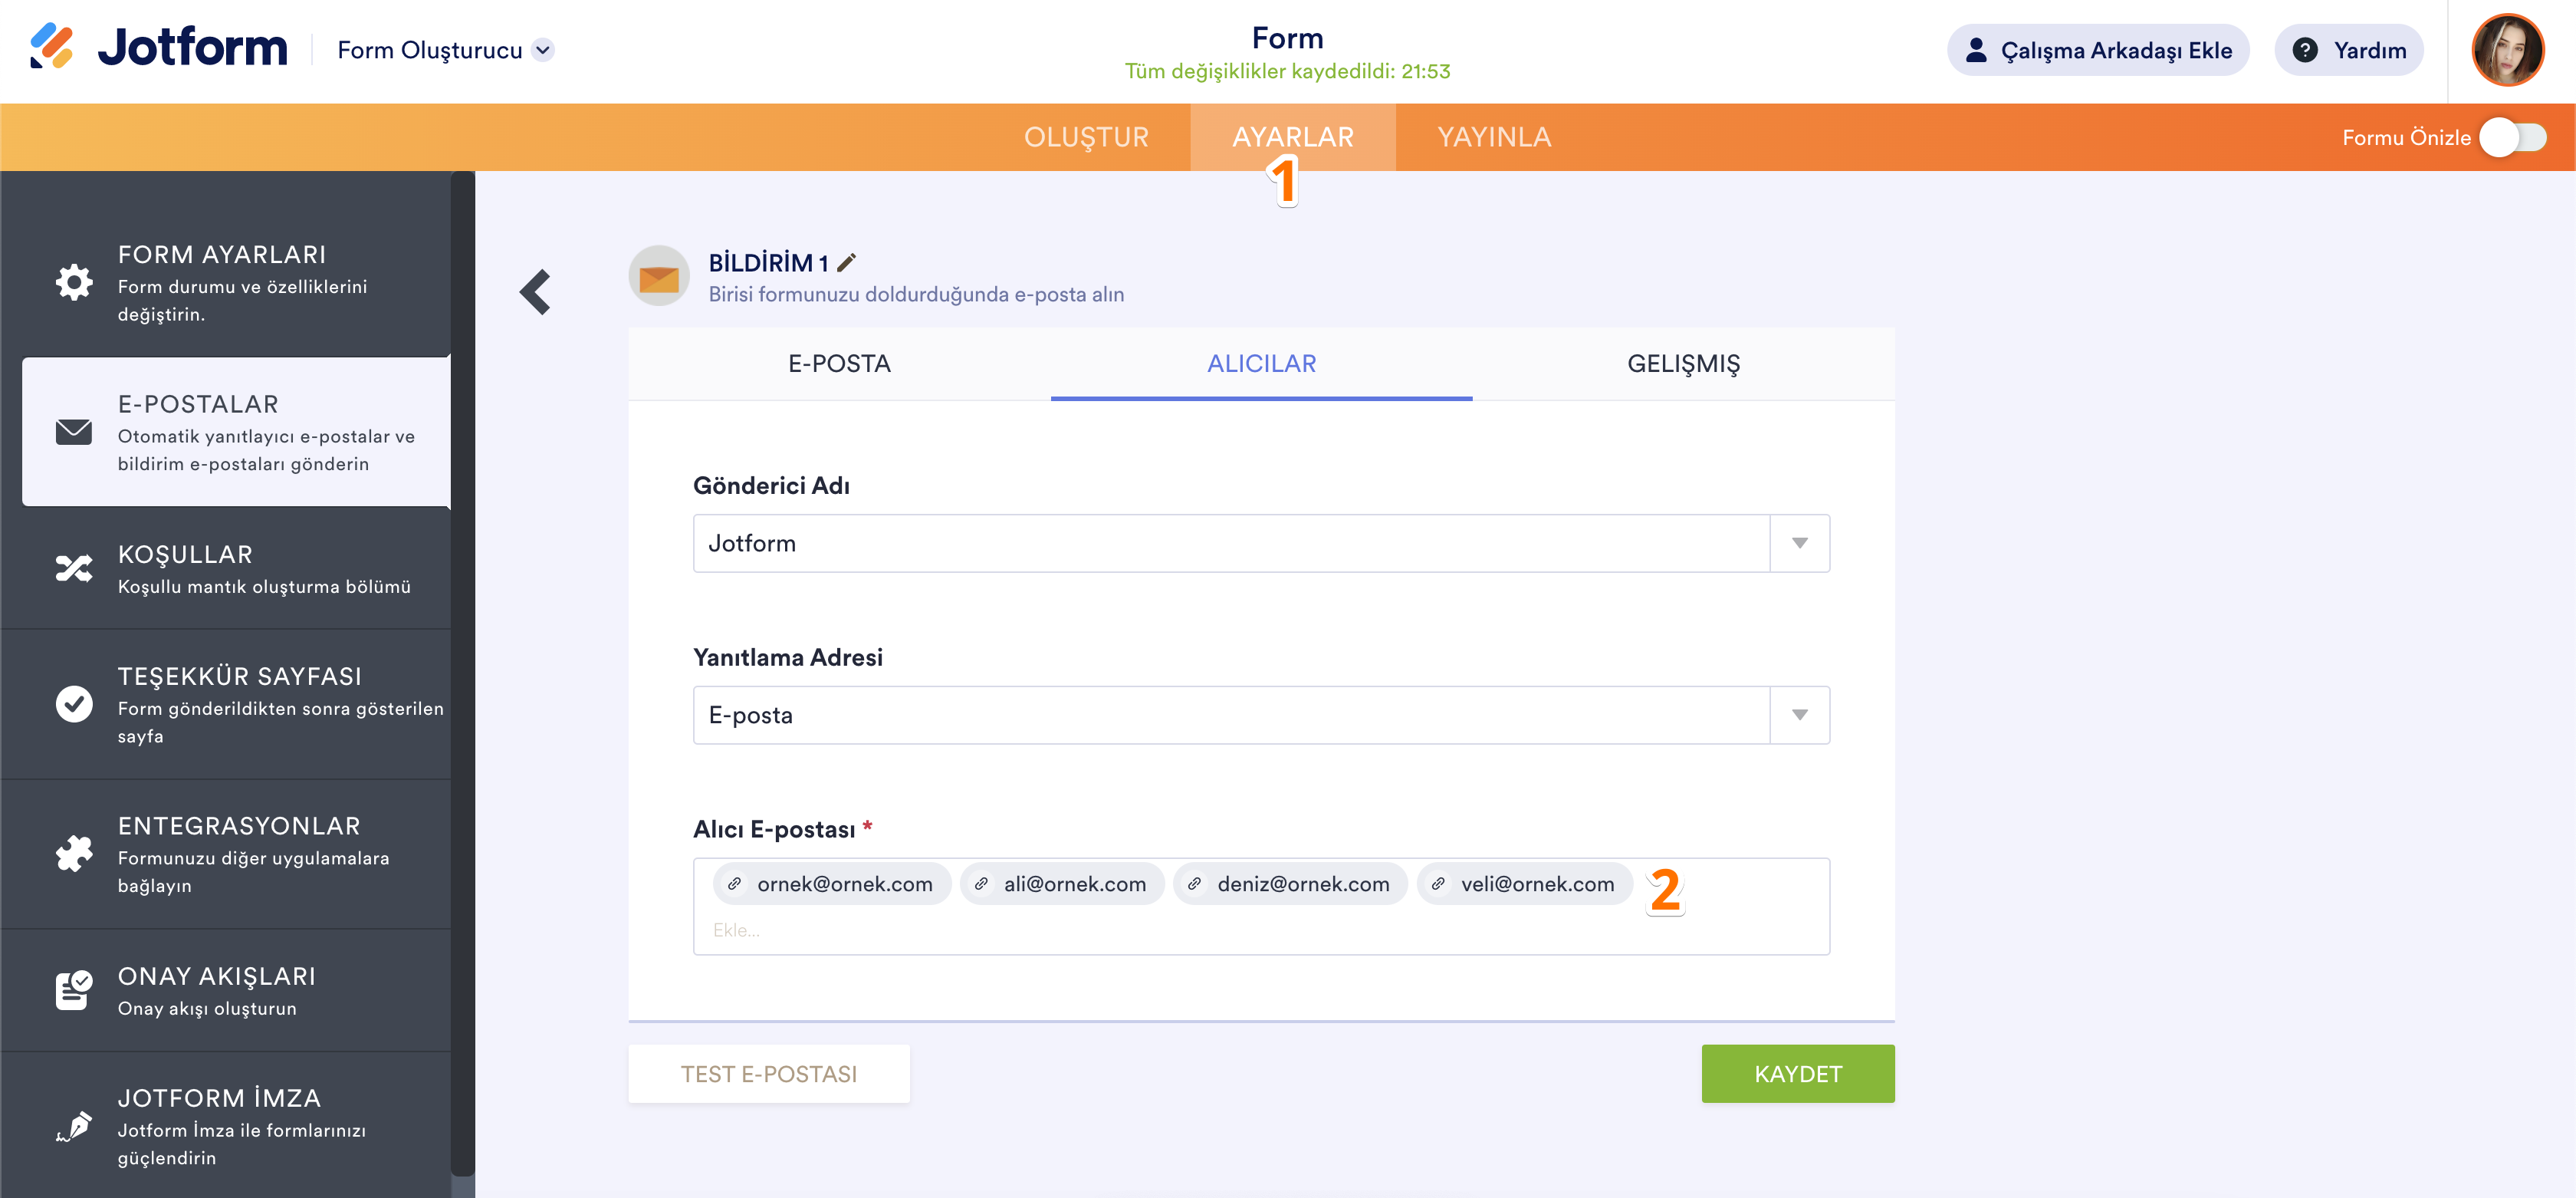
Task: Click the TEST E-POSTASI button
Action: 768,1074
